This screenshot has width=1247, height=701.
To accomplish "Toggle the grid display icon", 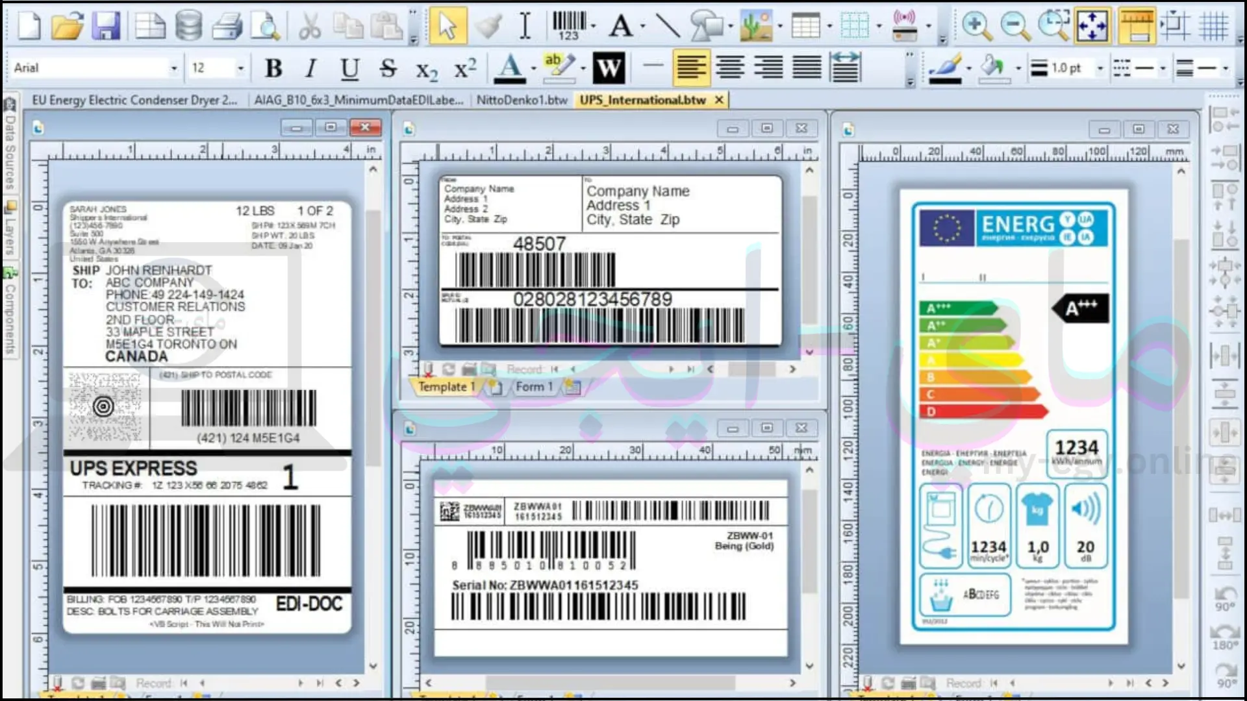I will (x=1213, y=26).
